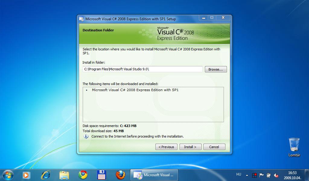
Task: Click the Disk space requirements C: 423 MB text
Action: [110, 126]
